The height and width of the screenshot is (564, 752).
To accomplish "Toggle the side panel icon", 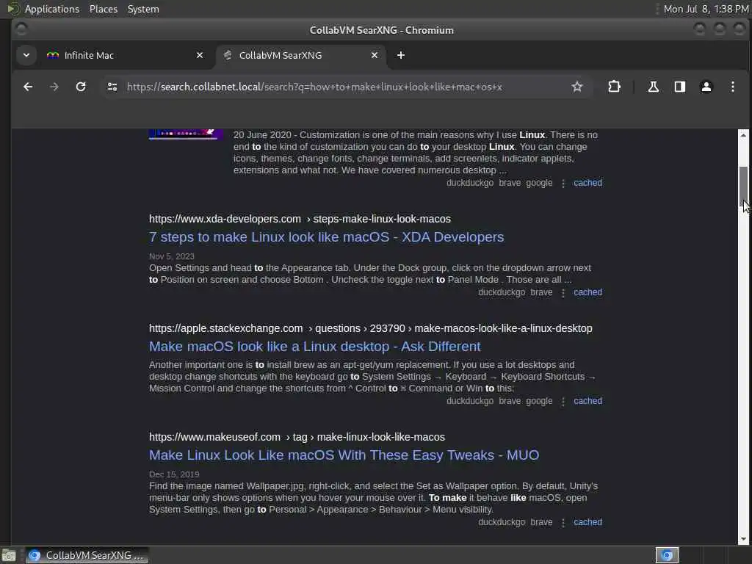I will (x=679, y=87).
